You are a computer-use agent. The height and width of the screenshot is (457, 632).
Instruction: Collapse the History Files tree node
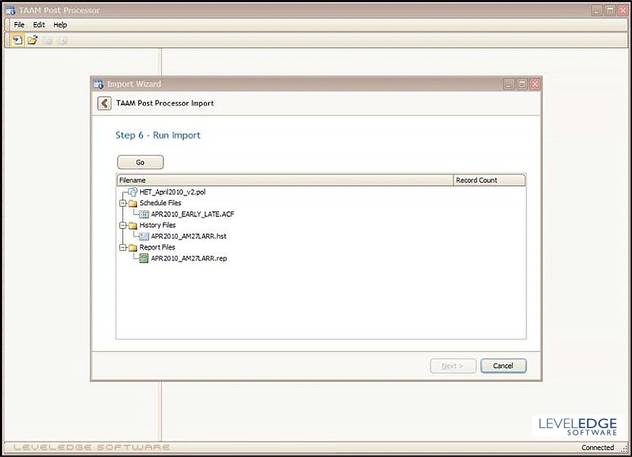[x=122, y=225]
